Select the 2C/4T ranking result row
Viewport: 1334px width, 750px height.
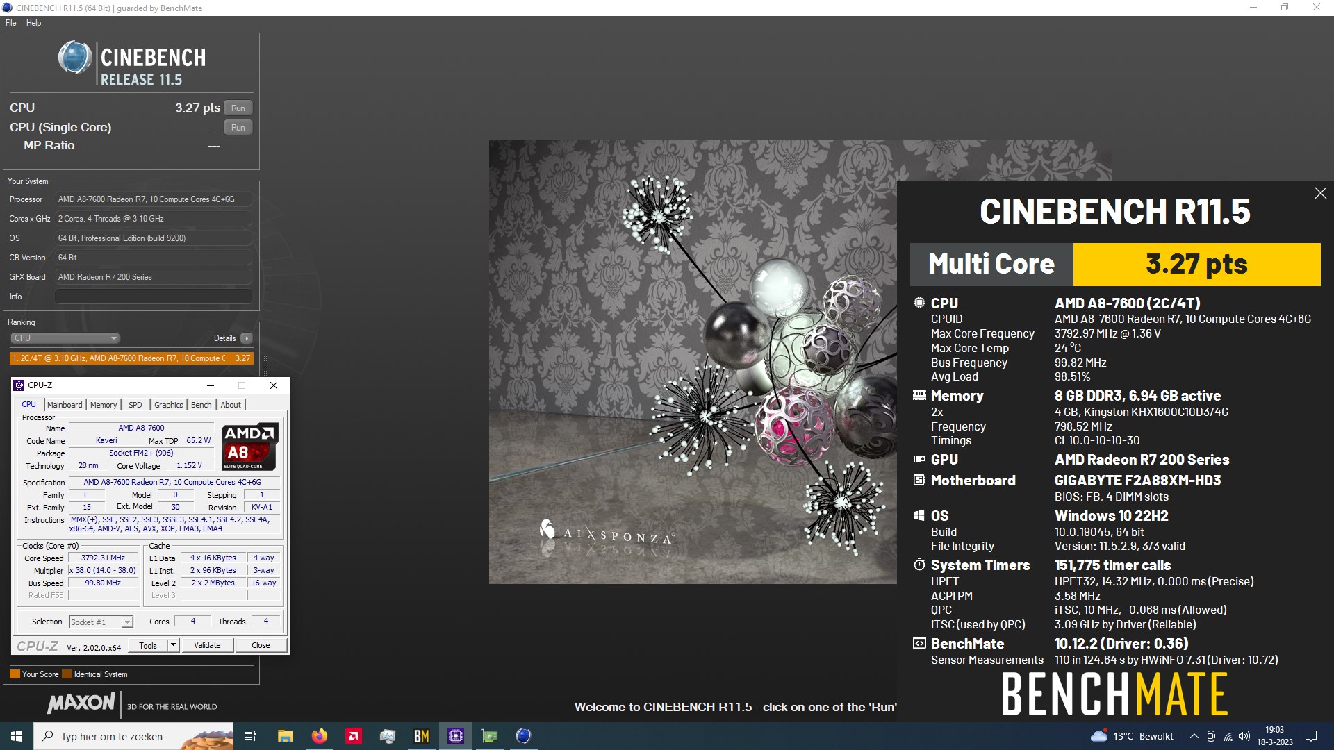pos(131,358)
